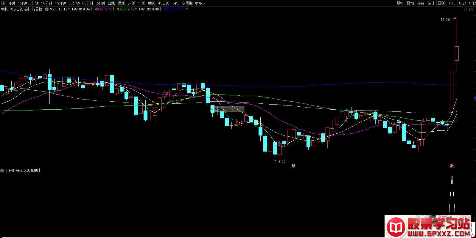Expand the 中电电机 main chart indicator dropdown
Screen dimensions: 476x238
(47, 9)
